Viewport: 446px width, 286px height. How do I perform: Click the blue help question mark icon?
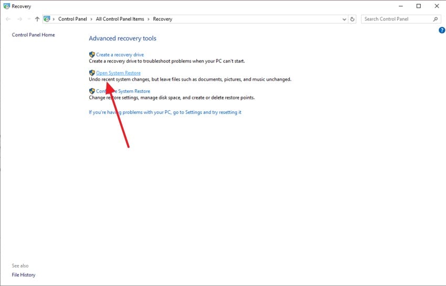click(442, 30)
